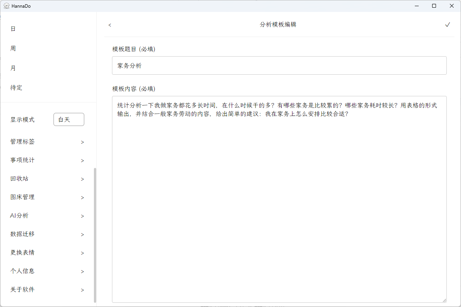Select the 待定 pending items view
Screen dimensions: 461x307
click(16, 87)
